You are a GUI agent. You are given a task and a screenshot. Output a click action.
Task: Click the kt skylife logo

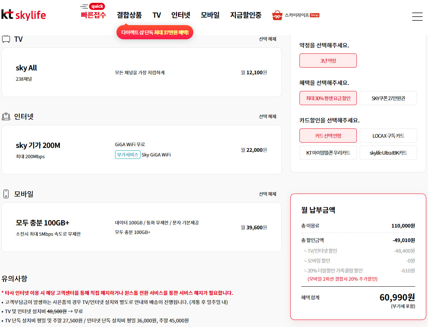pyautogui.click(x=23, y=15)
